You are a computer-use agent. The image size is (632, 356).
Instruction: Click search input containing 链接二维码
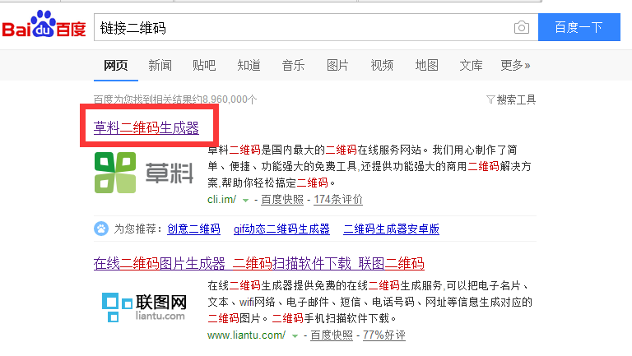click(316, 27)
